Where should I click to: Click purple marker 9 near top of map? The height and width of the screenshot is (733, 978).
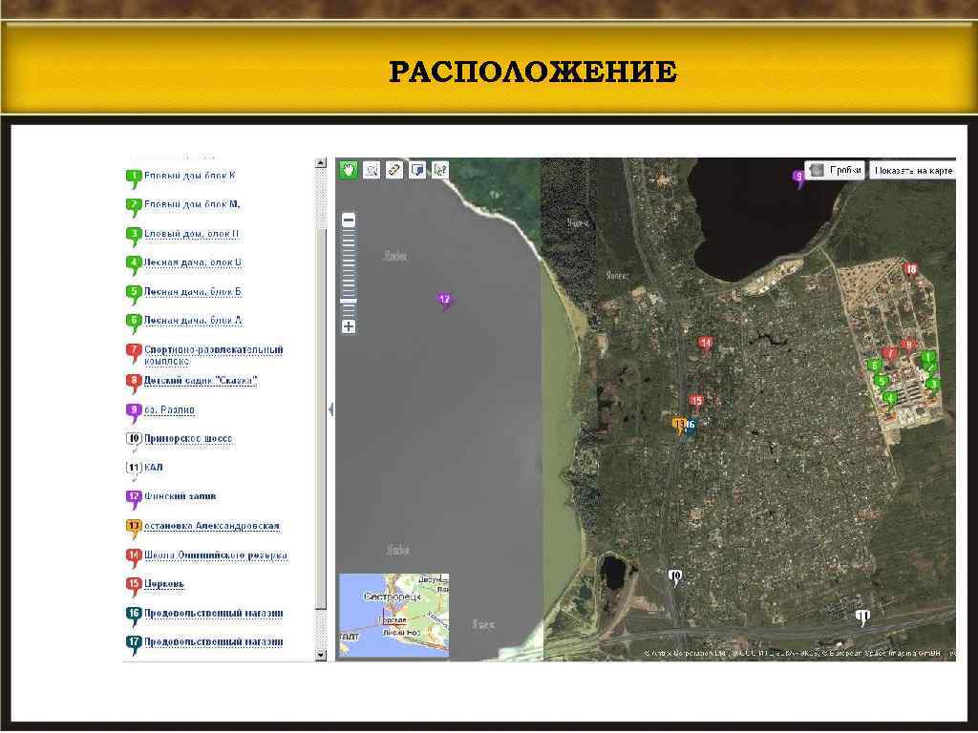click(799, 177)
